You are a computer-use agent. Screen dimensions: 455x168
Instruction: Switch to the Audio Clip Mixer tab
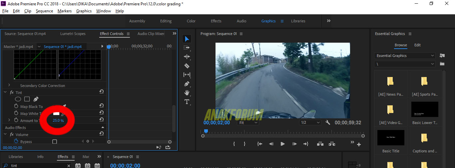tap(151, 34)
